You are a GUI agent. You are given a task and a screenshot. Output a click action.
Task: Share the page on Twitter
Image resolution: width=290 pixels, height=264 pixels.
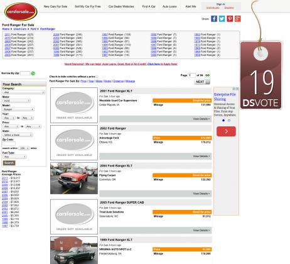222,19
